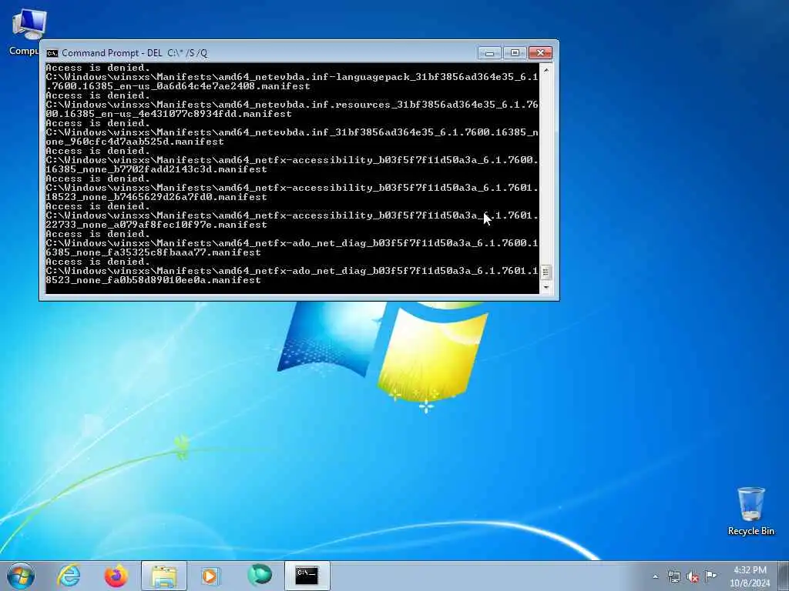Click the console scrollbar thumb

pos(546,272)
